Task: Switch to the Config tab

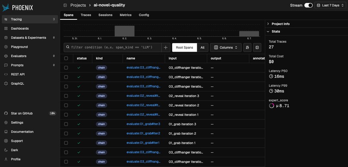Action: point(144,15)
